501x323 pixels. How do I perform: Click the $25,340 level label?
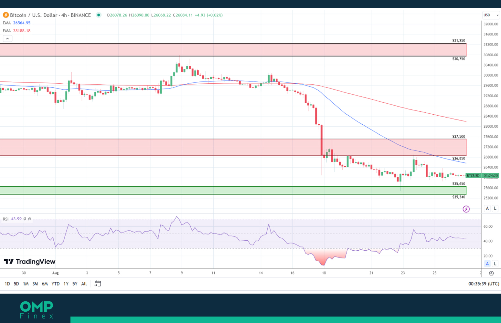(x=459, y=197)
